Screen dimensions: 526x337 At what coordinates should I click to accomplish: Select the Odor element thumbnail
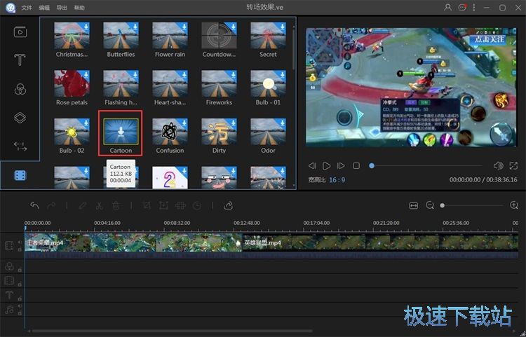click(268, 132)
